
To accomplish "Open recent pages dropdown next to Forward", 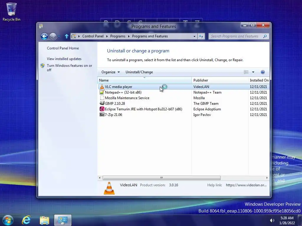I will pos(59,36).
